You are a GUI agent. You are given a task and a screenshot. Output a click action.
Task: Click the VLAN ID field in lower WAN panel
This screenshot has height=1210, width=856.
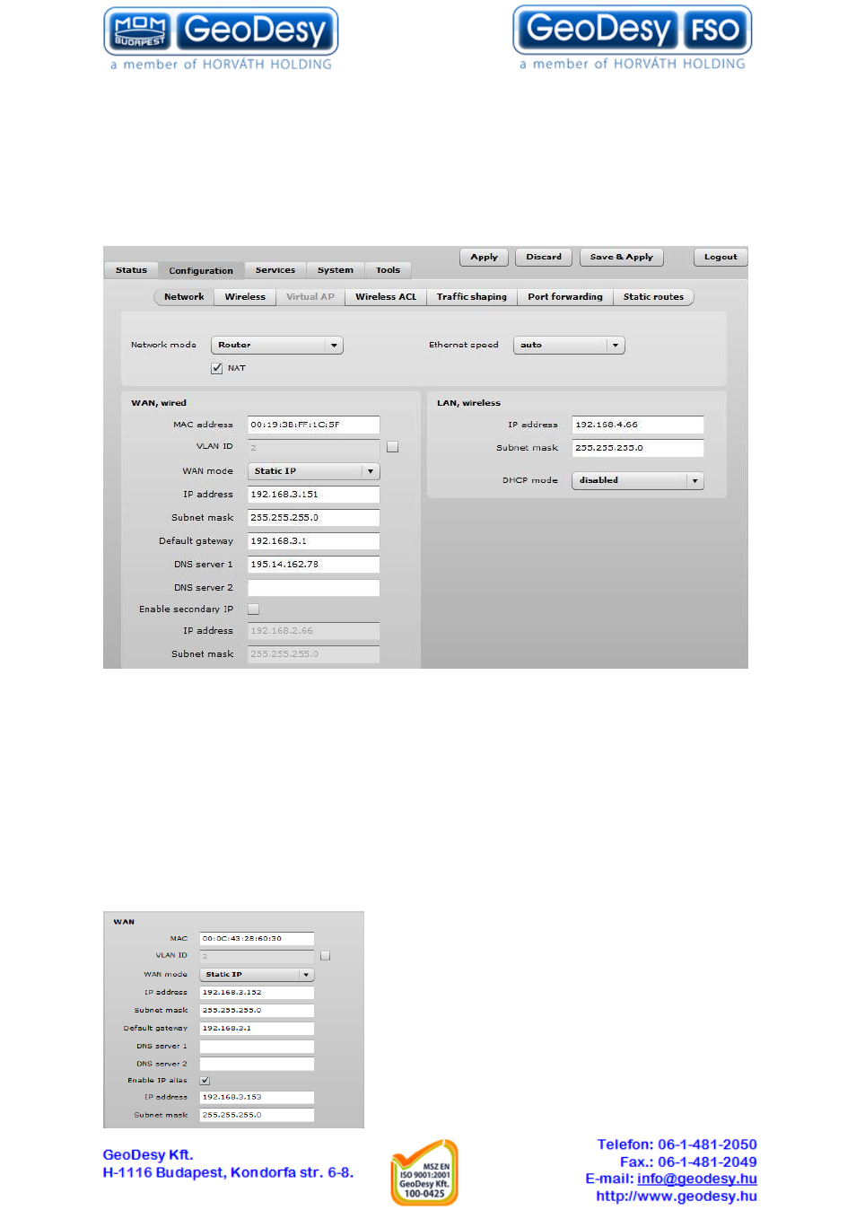pos(257,956)
